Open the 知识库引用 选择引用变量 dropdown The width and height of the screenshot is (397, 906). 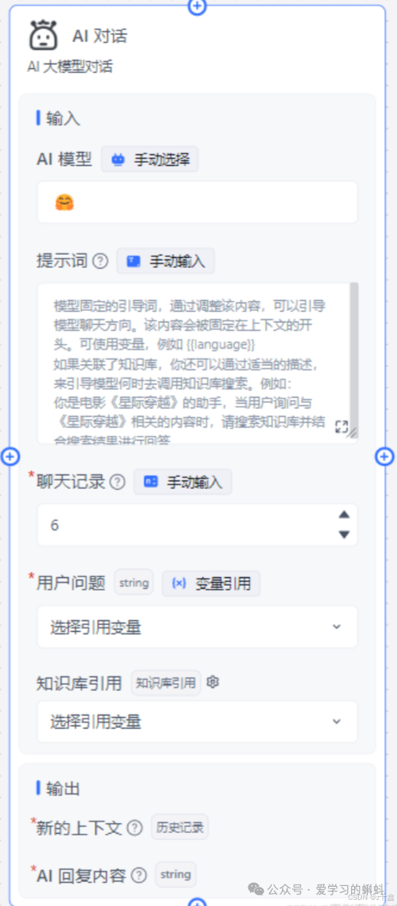tap(197, 722)
